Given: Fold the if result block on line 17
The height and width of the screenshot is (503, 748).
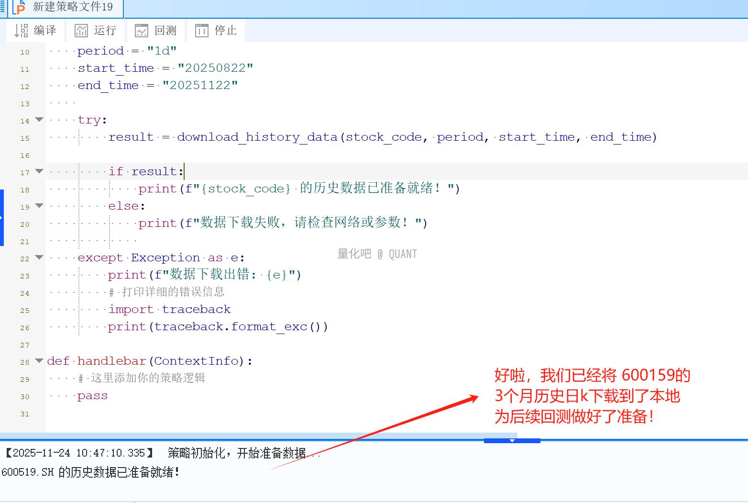Looking at the screenshot, I should tap(39, 171).
